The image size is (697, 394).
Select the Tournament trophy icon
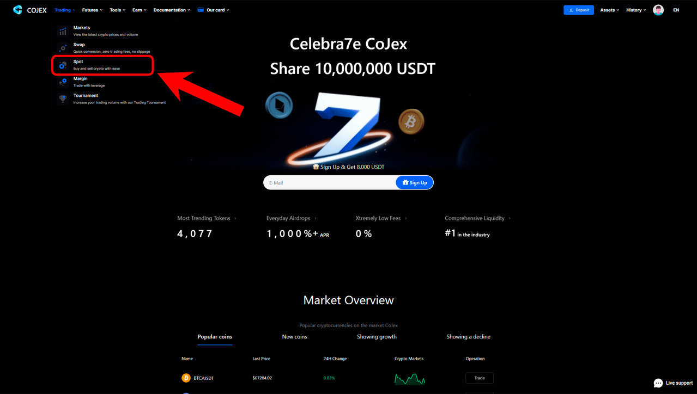[63, 99]
